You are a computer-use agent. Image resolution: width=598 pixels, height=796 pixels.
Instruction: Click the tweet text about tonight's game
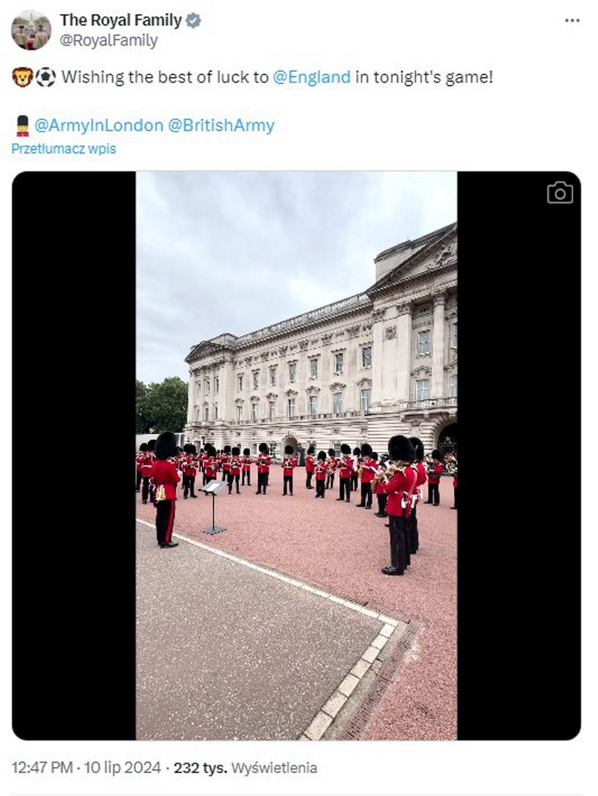point(277,77)
